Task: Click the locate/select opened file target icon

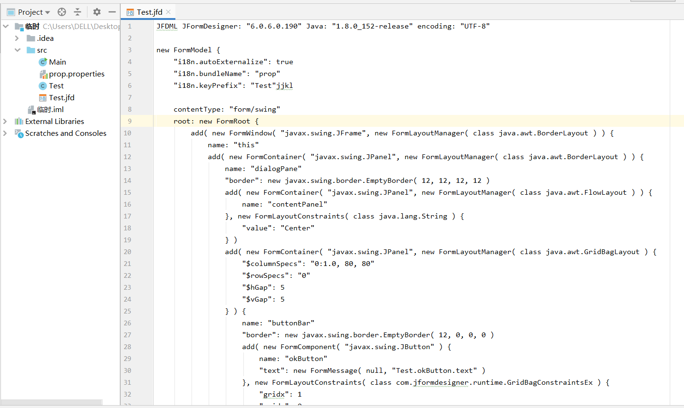Action: 62,12
